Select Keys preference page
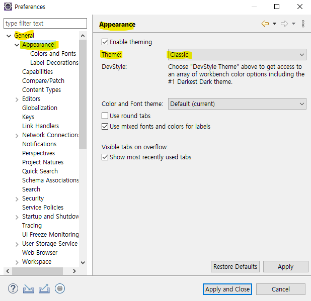This screenshot has width=311, height=301. [28, 117]
